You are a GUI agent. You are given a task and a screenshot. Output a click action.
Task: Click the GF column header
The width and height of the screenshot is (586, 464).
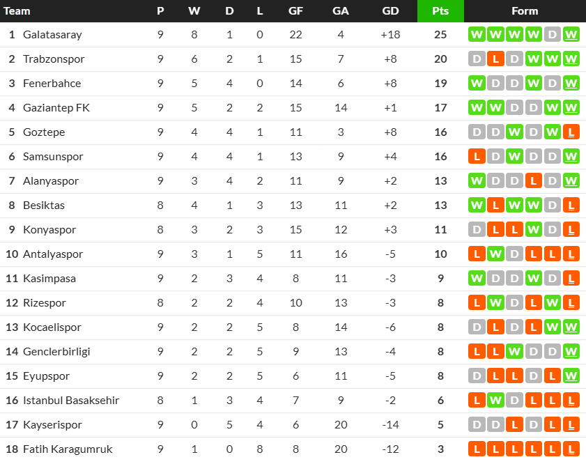[x=295, y=11]
